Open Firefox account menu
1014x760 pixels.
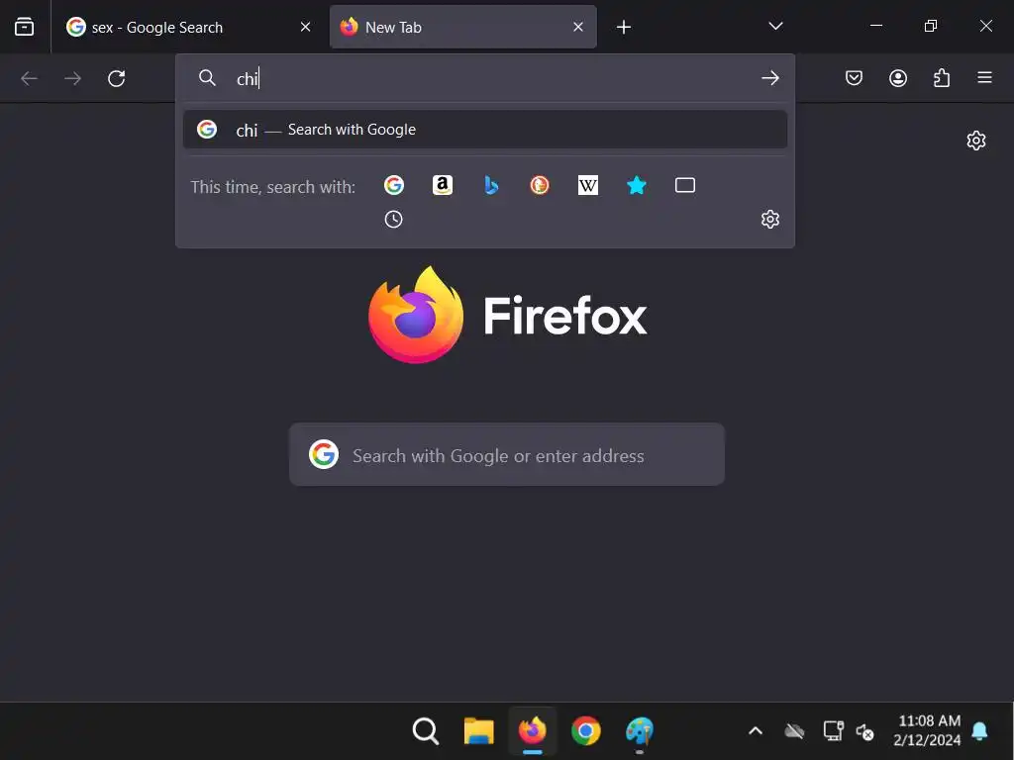coord(897,78)
